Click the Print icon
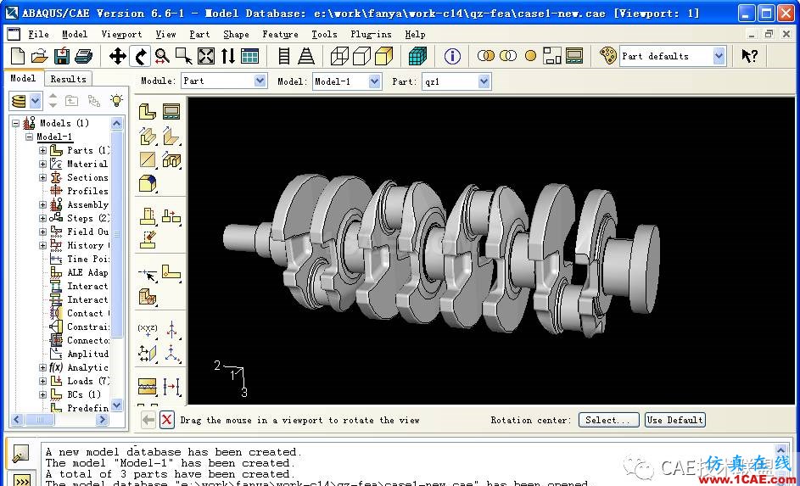Screen dimensions: 800x486 point(84,56)
